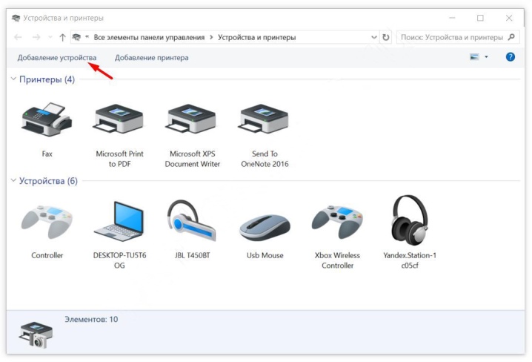Click the devices icon in address bar
532x362 pixels.
coord(76,37)
